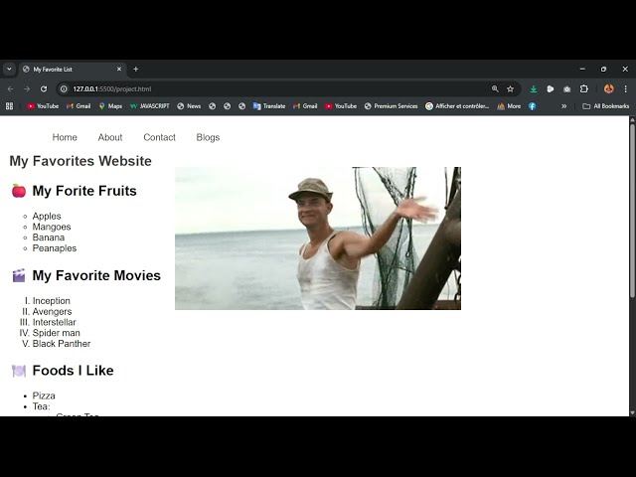Click the clapperboard movie emoji icon

pyautogui.click(x=19, y=275)
